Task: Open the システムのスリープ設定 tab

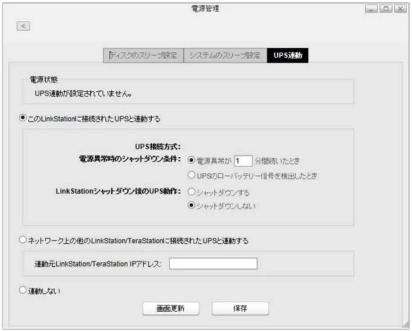Action: [x=225, y=55]
